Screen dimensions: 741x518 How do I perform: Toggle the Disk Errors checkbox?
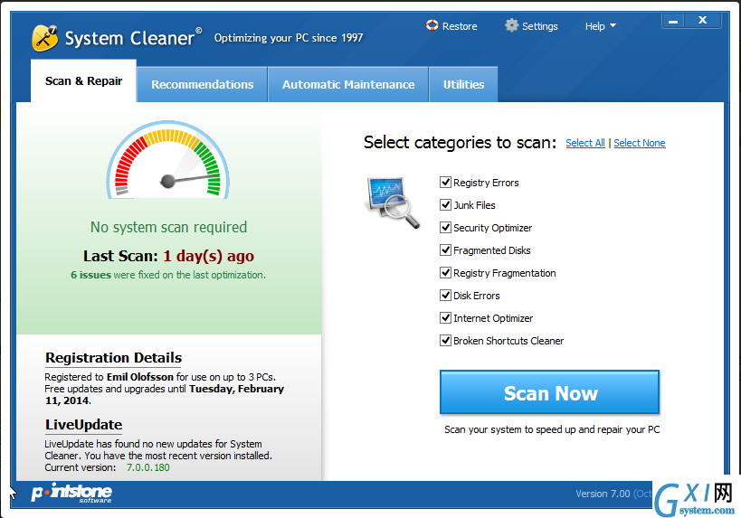click(x=445, y=296)
